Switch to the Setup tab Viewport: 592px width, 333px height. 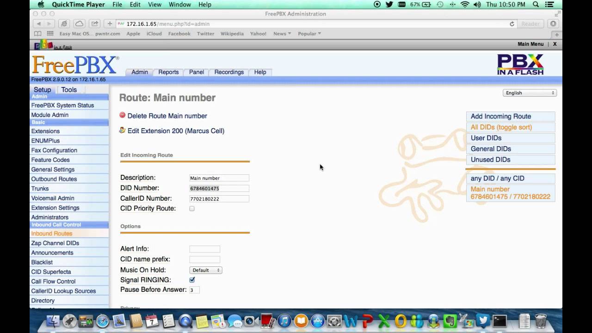point(42,90)
